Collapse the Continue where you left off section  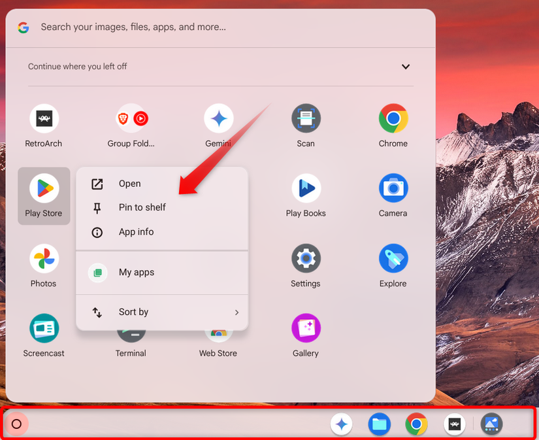point(405,67)
